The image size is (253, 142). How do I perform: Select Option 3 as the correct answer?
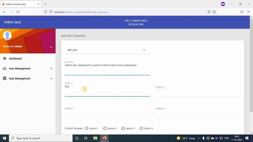123,128
